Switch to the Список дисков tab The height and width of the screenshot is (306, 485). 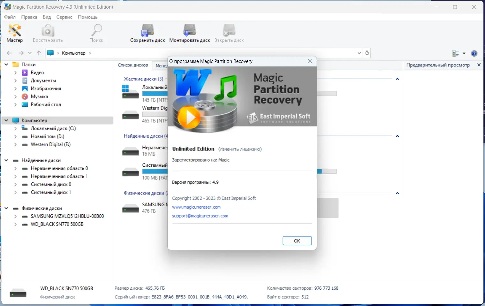click(133, 65)
